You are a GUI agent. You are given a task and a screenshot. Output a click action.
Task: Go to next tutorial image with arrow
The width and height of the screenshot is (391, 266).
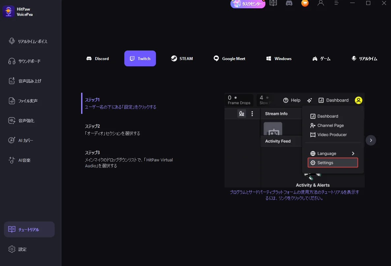pos(371,140)
